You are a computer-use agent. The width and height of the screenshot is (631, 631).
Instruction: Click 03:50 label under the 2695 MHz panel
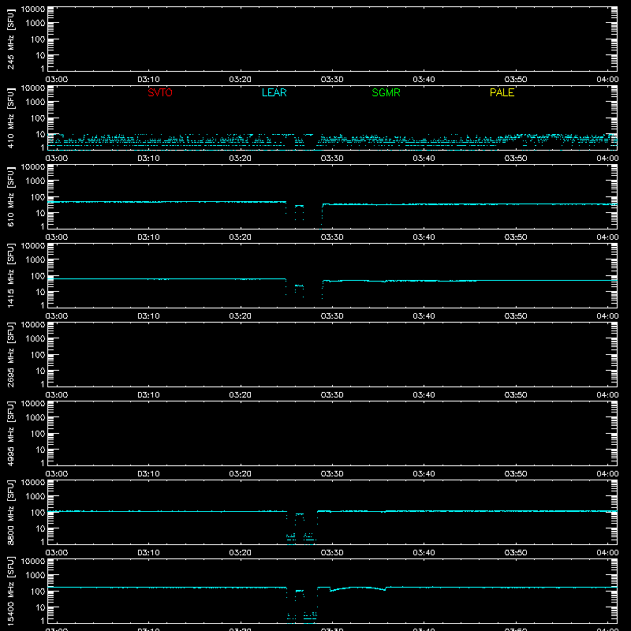pos(516,395)
